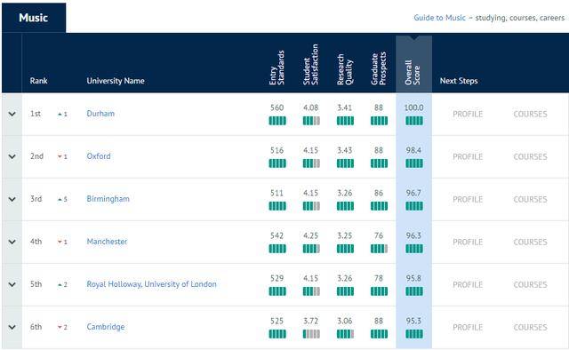Sort by Graduate Prospects column

coord(379,68)
